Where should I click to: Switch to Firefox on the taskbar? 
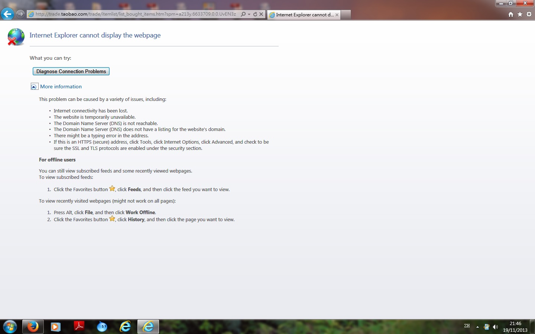coord(33,327)
